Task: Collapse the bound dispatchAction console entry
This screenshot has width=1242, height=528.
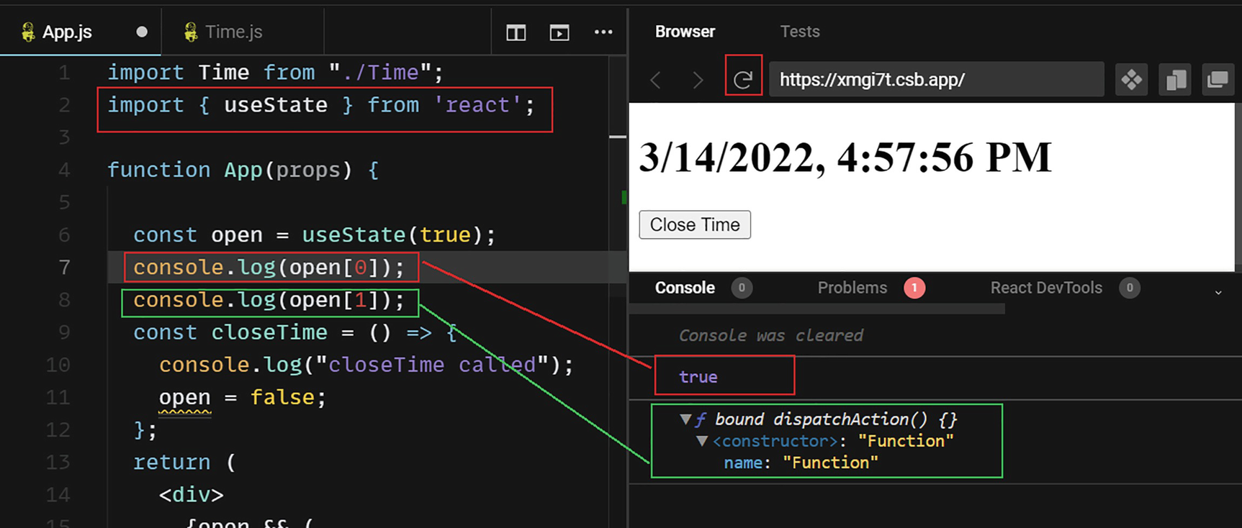Action: (685, 419)
